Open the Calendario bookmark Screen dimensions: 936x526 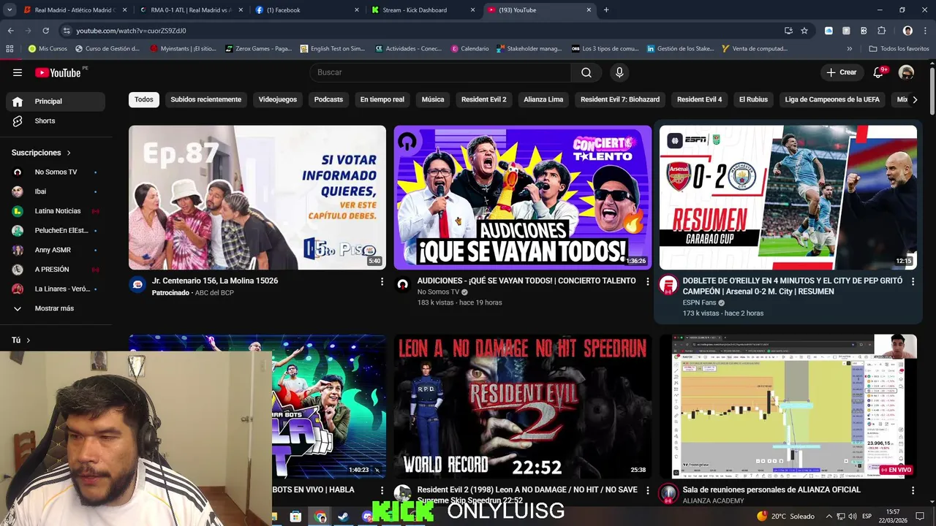coord(469,49)
